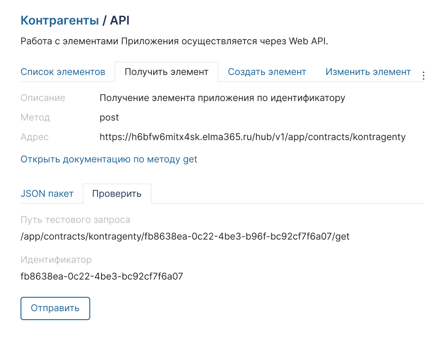Click the API heading in the title
Image resolution: width=439 pixels, height=345 pixels.
tap(119, 20)
